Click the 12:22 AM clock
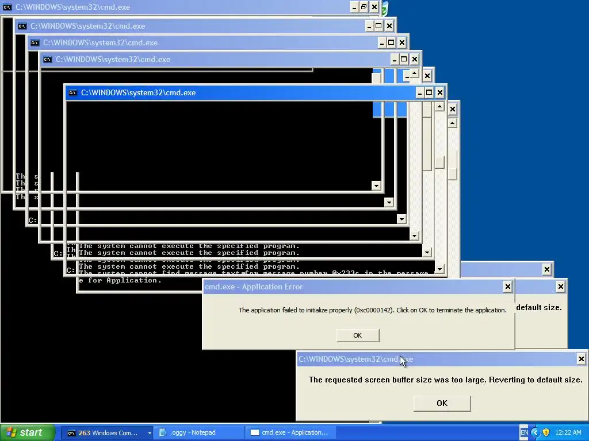The width and height of the screenshot is (589, 441). [568, 433]
